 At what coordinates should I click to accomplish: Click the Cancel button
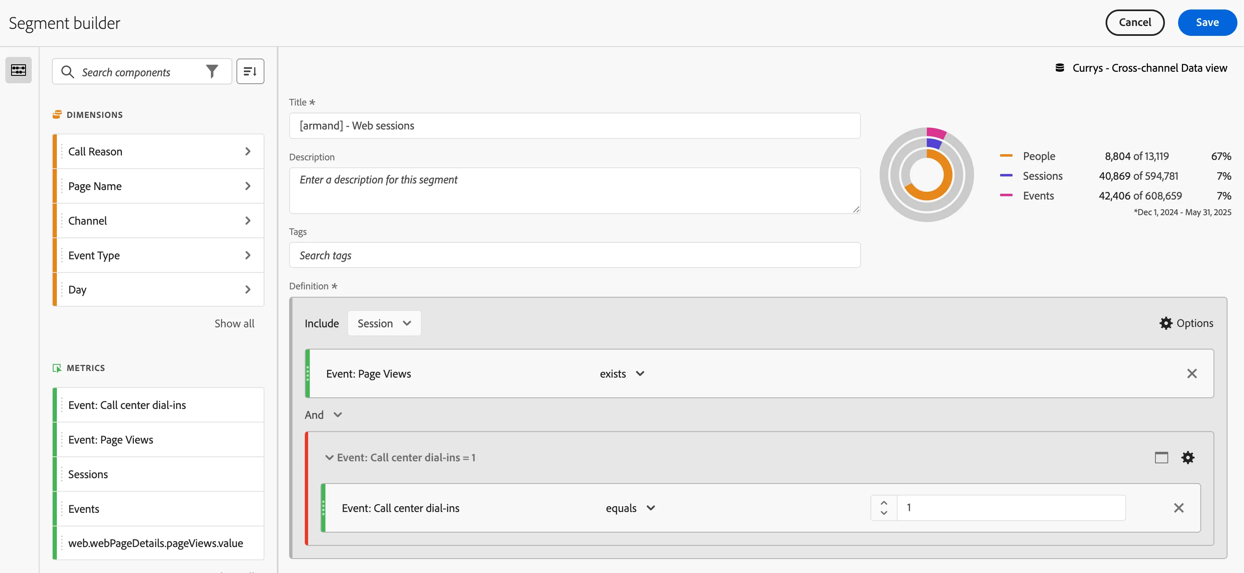point(1135,22)
